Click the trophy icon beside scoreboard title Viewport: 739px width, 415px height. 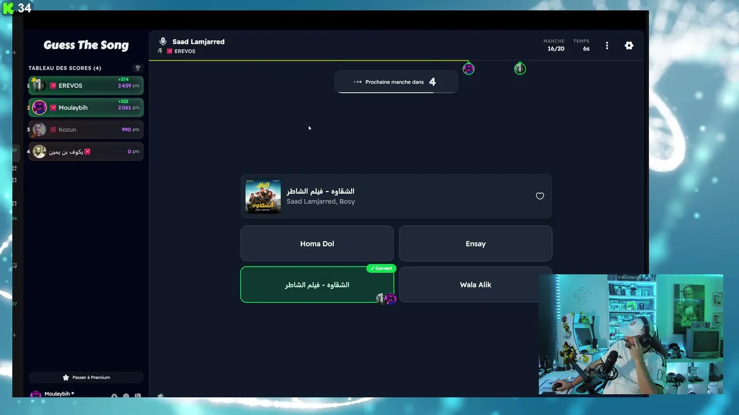pos(137,68)
